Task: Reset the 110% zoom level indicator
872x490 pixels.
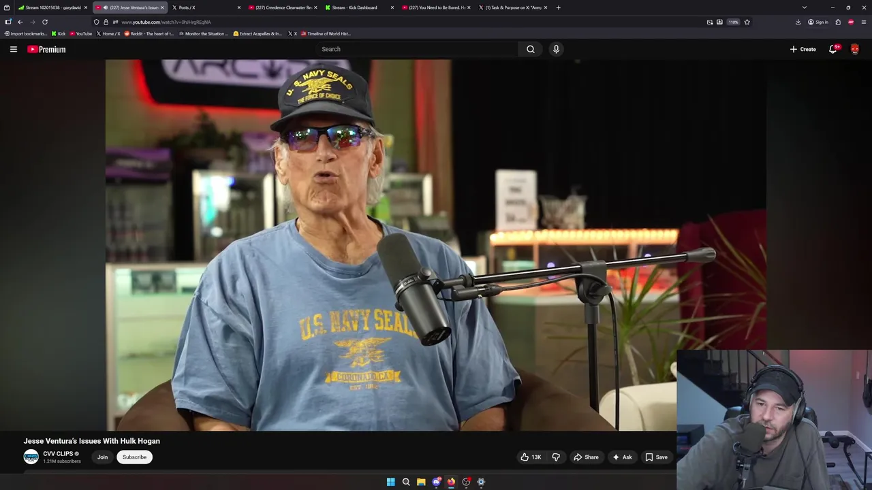Action: tap(733, 22)
